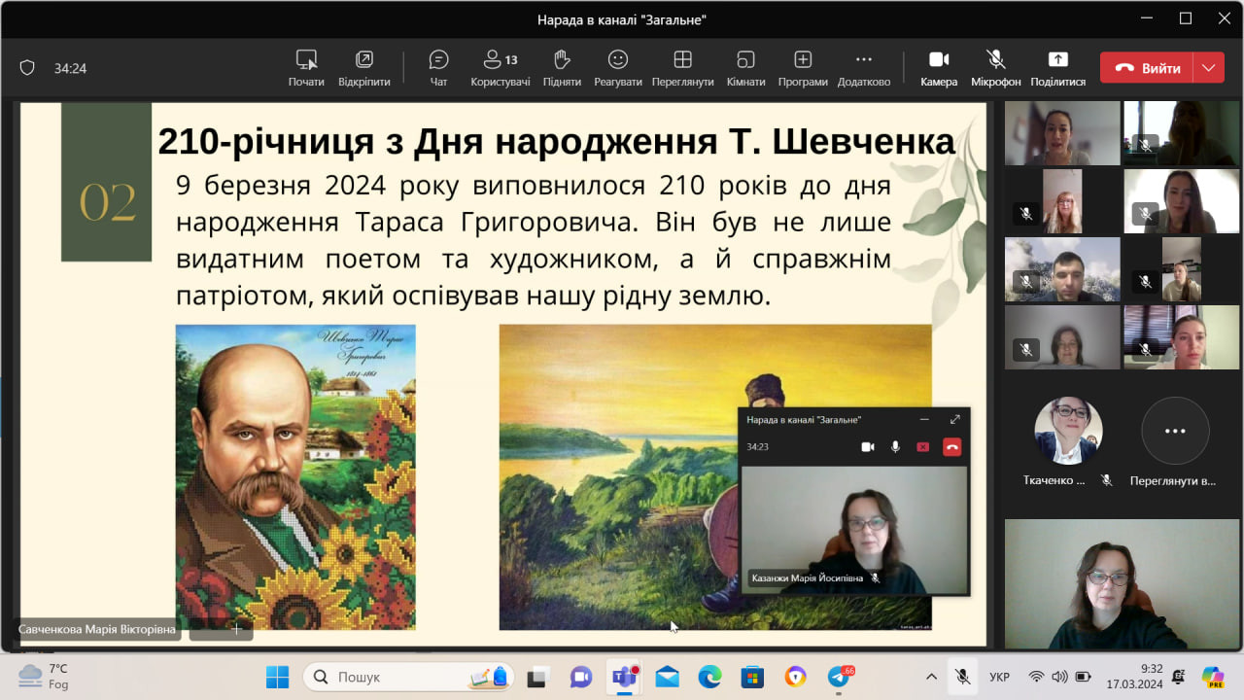1244x700 pixels.
Task: Click the Windows taskbar search field Пошук
Action: (x=408, y=677)
